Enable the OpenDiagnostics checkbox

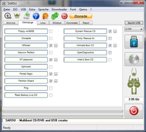[110, 53]
